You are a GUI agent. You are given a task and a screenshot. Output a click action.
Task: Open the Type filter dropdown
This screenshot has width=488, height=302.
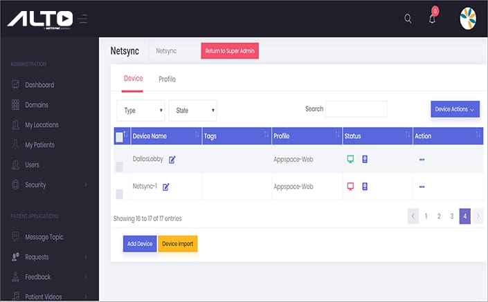click(141, 111)
